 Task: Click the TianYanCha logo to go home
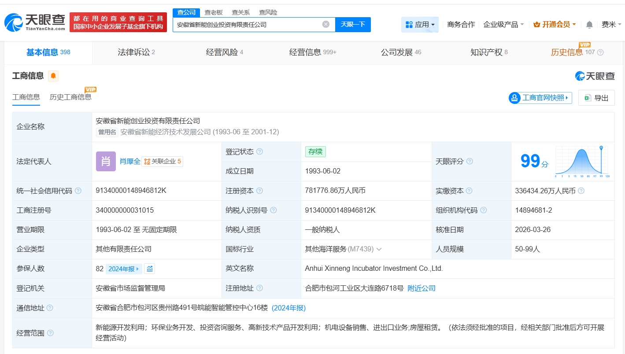point(35,22)
